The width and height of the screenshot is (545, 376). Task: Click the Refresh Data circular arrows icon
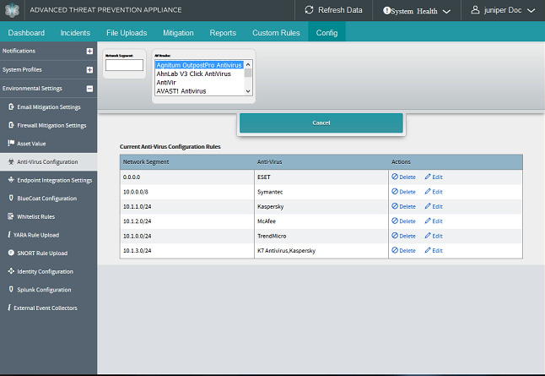309,10
